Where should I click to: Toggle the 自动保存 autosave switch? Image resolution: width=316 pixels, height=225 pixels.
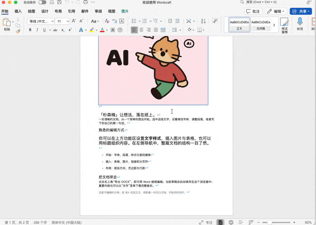pyautogui.click(x=42, y=2)
